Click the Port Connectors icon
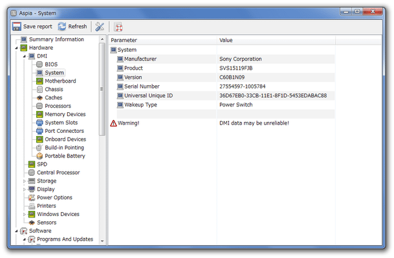The image size is (394, 258). [x=39, y=131]
